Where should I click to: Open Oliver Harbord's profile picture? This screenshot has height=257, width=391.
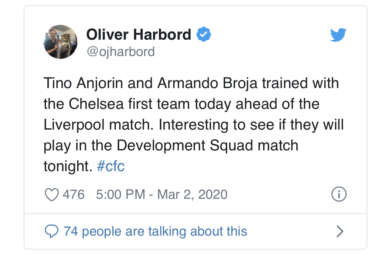(60, 42)
